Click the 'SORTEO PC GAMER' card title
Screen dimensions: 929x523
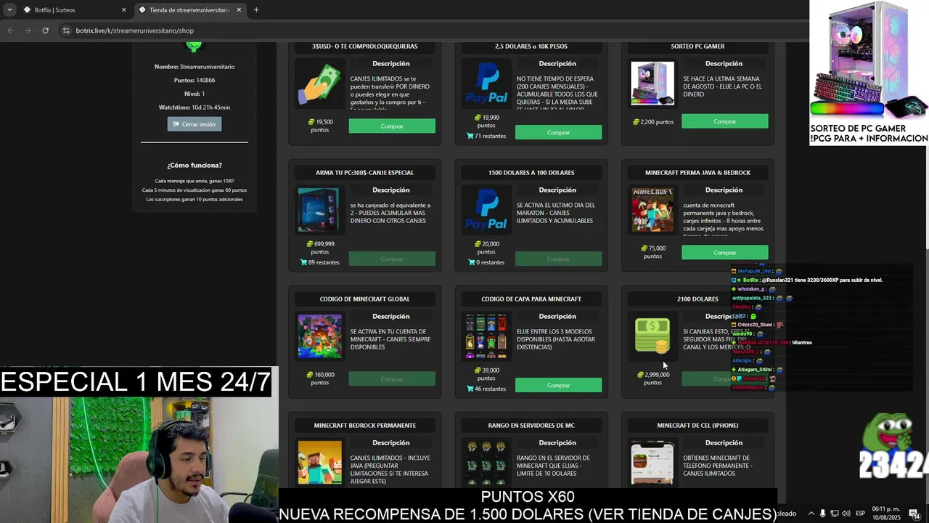697,46
